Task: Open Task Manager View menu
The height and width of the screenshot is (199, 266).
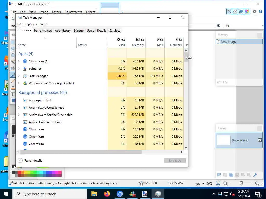Action: 43,24
